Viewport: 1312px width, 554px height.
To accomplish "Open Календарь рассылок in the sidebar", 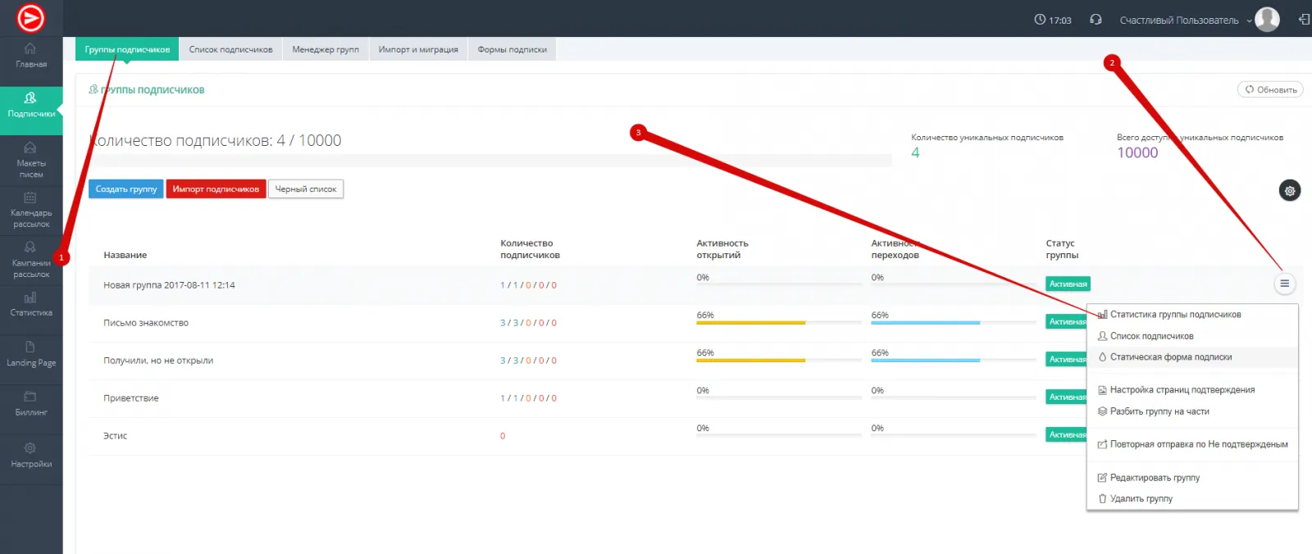I will [31, 210].
